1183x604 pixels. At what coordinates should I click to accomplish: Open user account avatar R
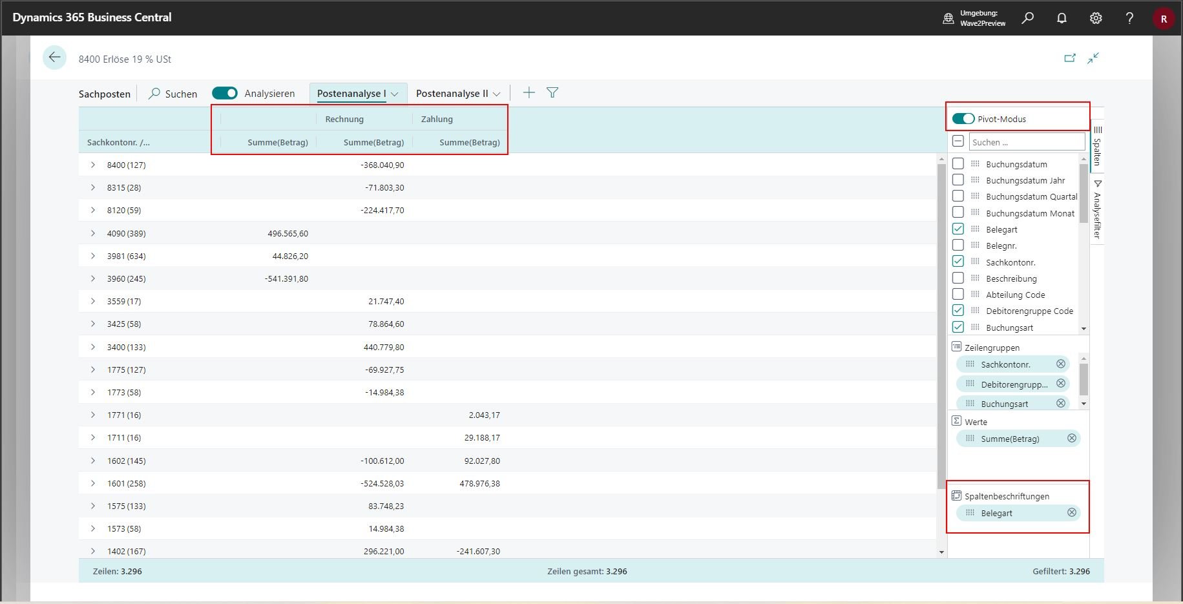pos(1164,19)
